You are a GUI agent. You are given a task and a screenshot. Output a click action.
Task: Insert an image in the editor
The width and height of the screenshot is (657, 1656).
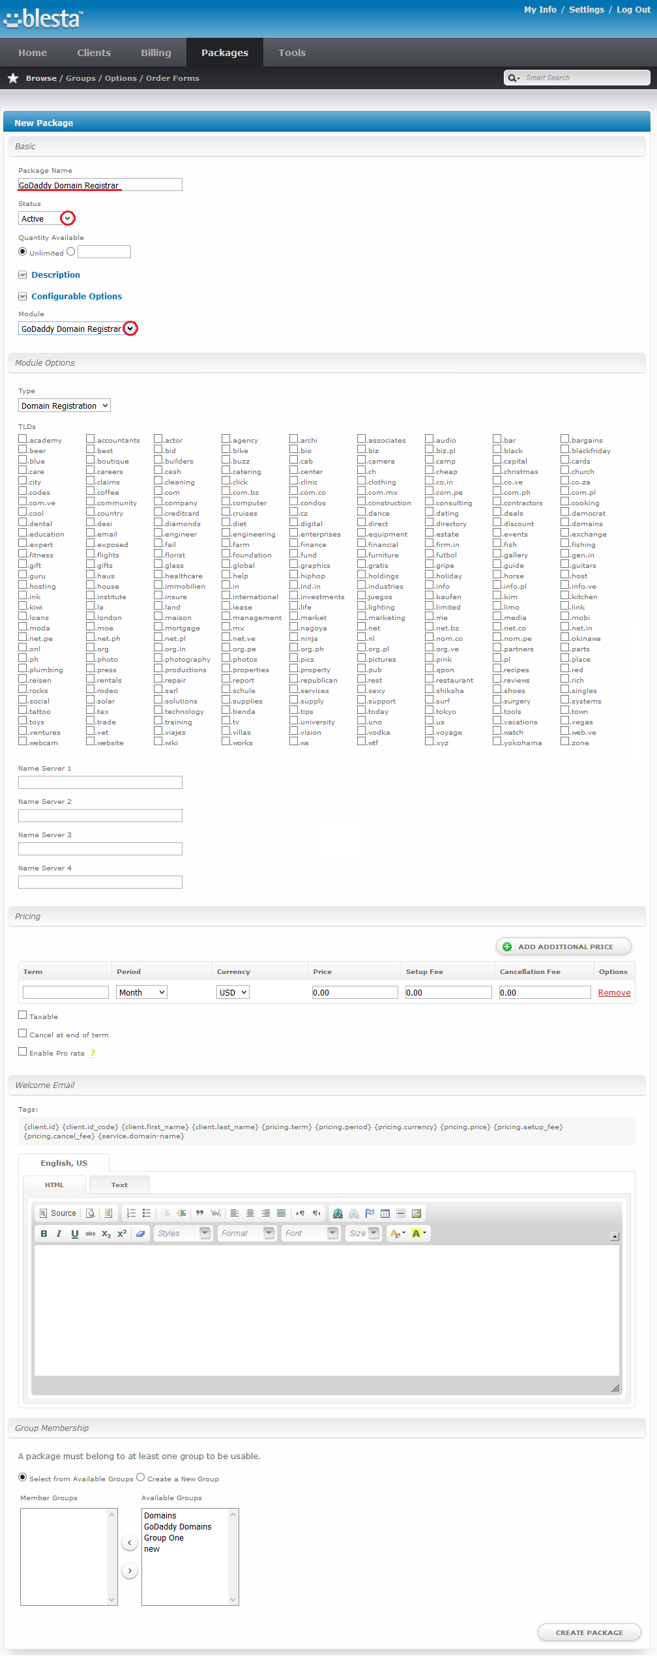tap(416, 1213)
